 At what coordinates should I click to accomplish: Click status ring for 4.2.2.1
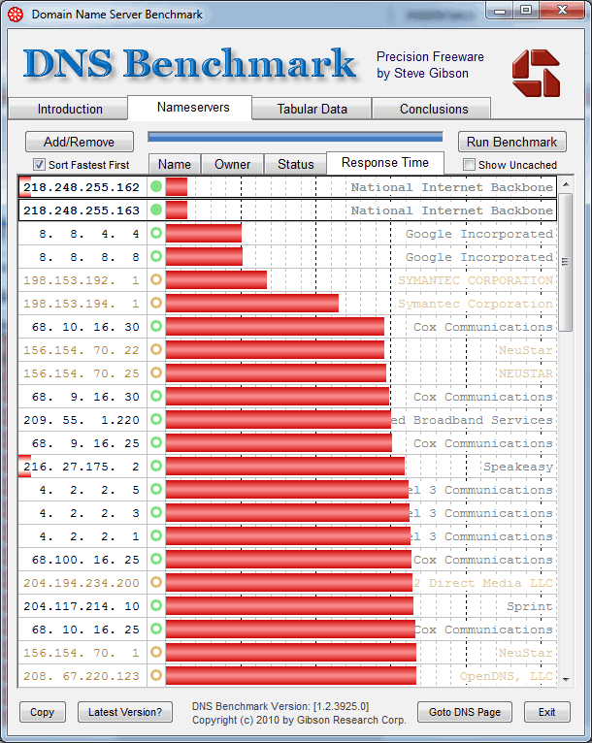156,535
